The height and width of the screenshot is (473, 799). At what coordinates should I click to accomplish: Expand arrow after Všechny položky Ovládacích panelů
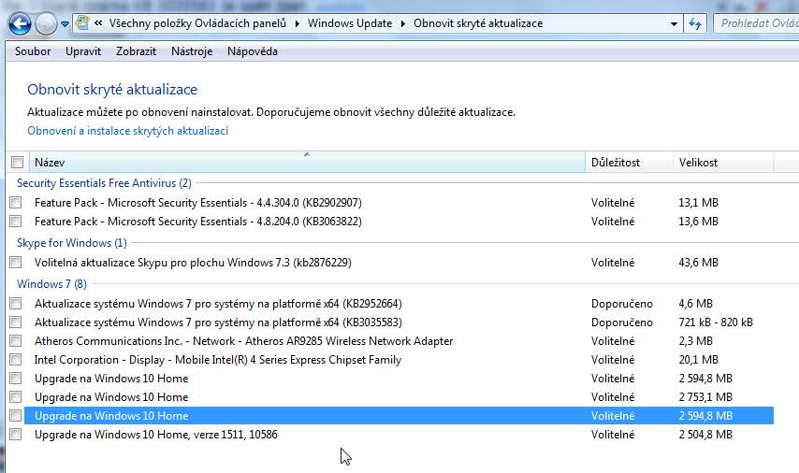(x=298, y=24)
